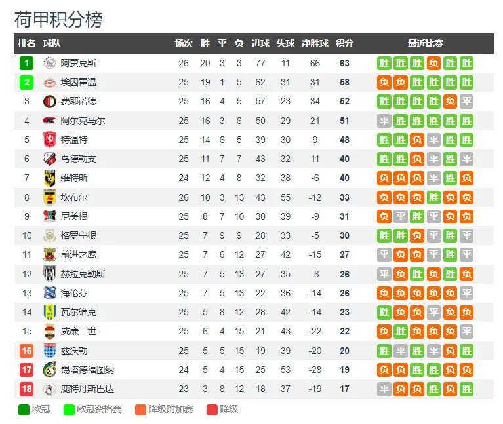This screenshot has height=424, width=503.
Task: Click the 净胜球 column header
Action: [315, 44]
